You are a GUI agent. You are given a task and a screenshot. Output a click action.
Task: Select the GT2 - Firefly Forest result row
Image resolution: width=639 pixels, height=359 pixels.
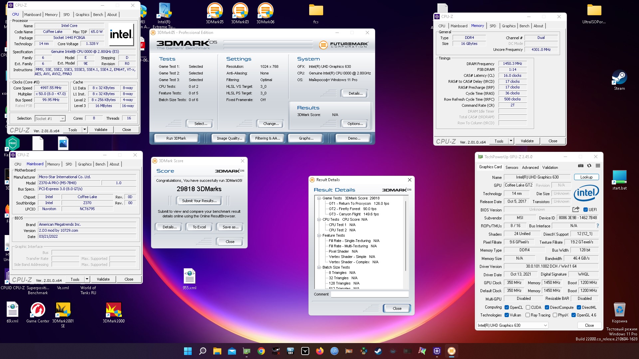tap(352, 209)
